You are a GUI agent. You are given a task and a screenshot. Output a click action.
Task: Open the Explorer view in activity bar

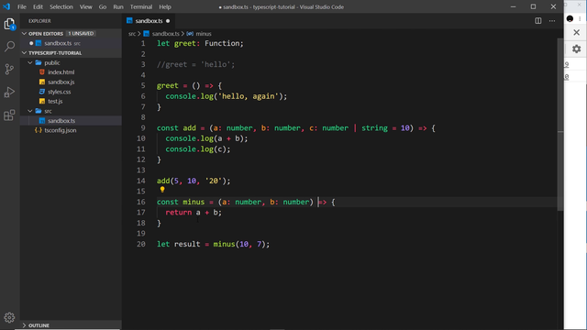(9, 25)
